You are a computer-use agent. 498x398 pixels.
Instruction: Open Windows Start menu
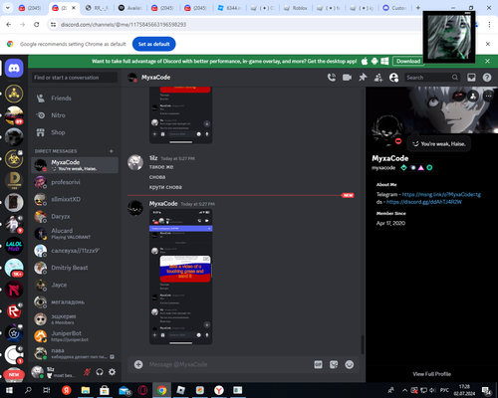click(x=9, y=390)
